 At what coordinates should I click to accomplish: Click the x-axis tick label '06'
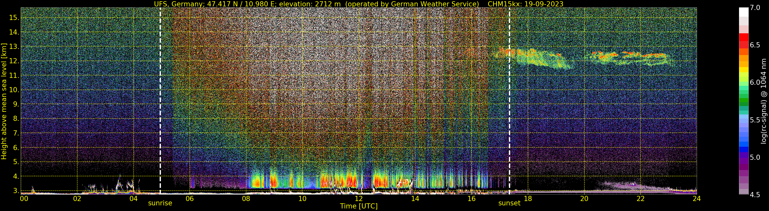pyautogui.click(x=190, y=198)
